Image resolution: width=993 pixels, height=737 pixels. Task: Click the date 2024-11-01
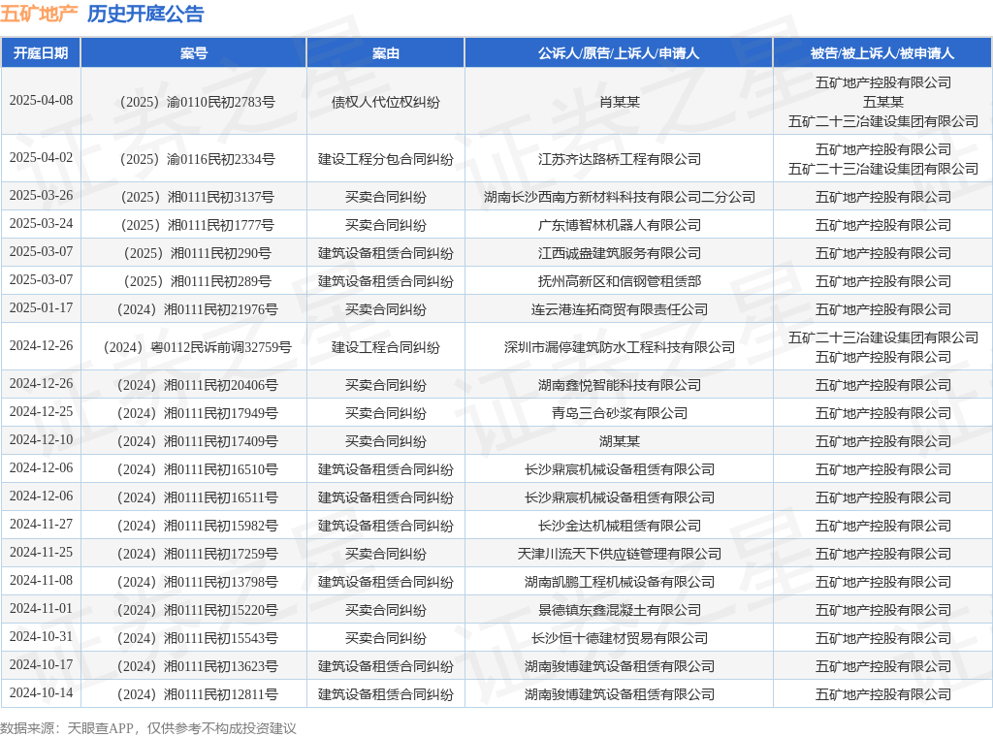[x=41, y=608]
